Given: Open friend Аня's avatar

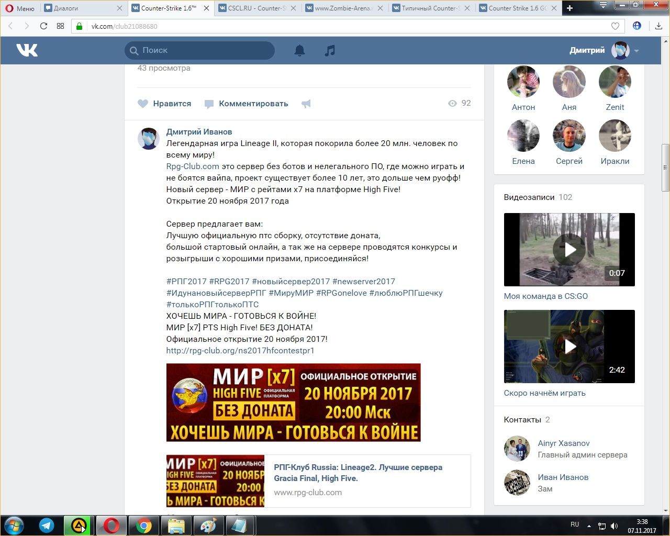Looking at the screenshot, I should tap(569, 82).
